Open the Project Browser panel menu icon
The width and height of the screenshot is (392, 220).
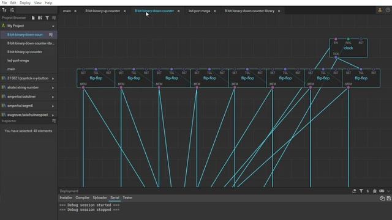54,18
